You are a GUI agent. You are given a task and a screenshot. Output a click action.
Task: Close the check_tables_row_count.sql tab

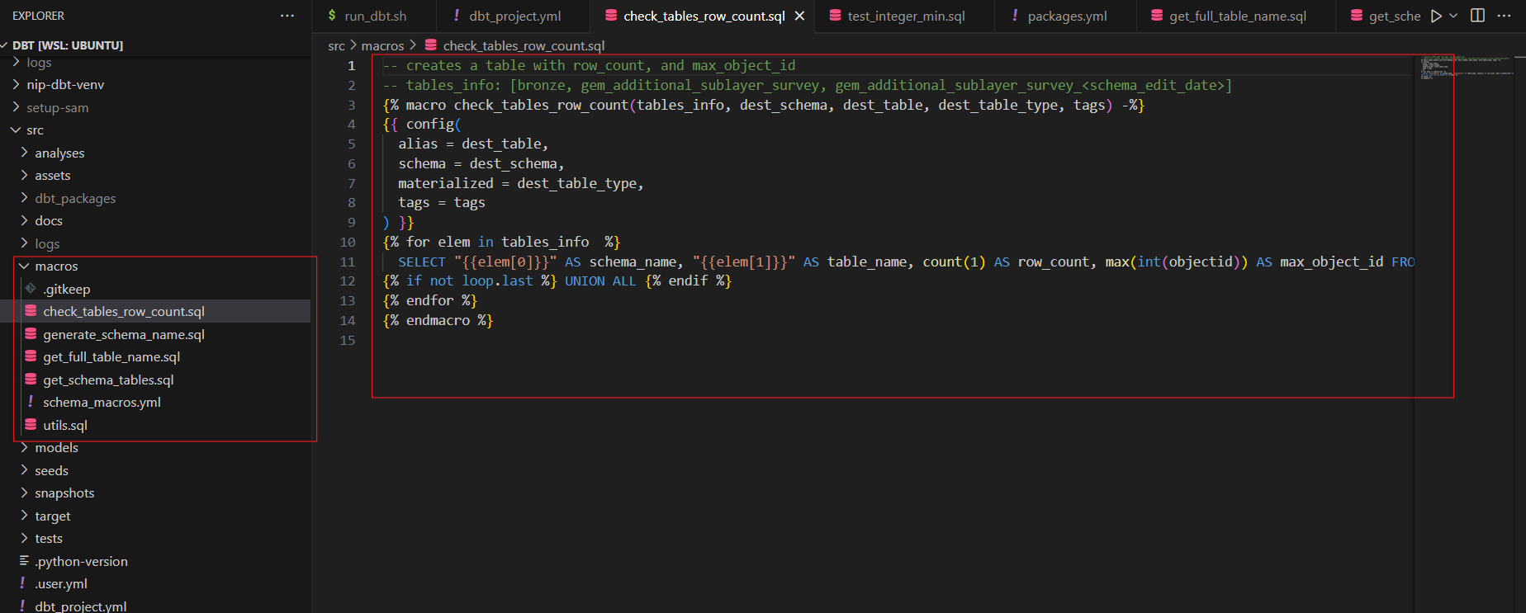(x=799, y=16)
